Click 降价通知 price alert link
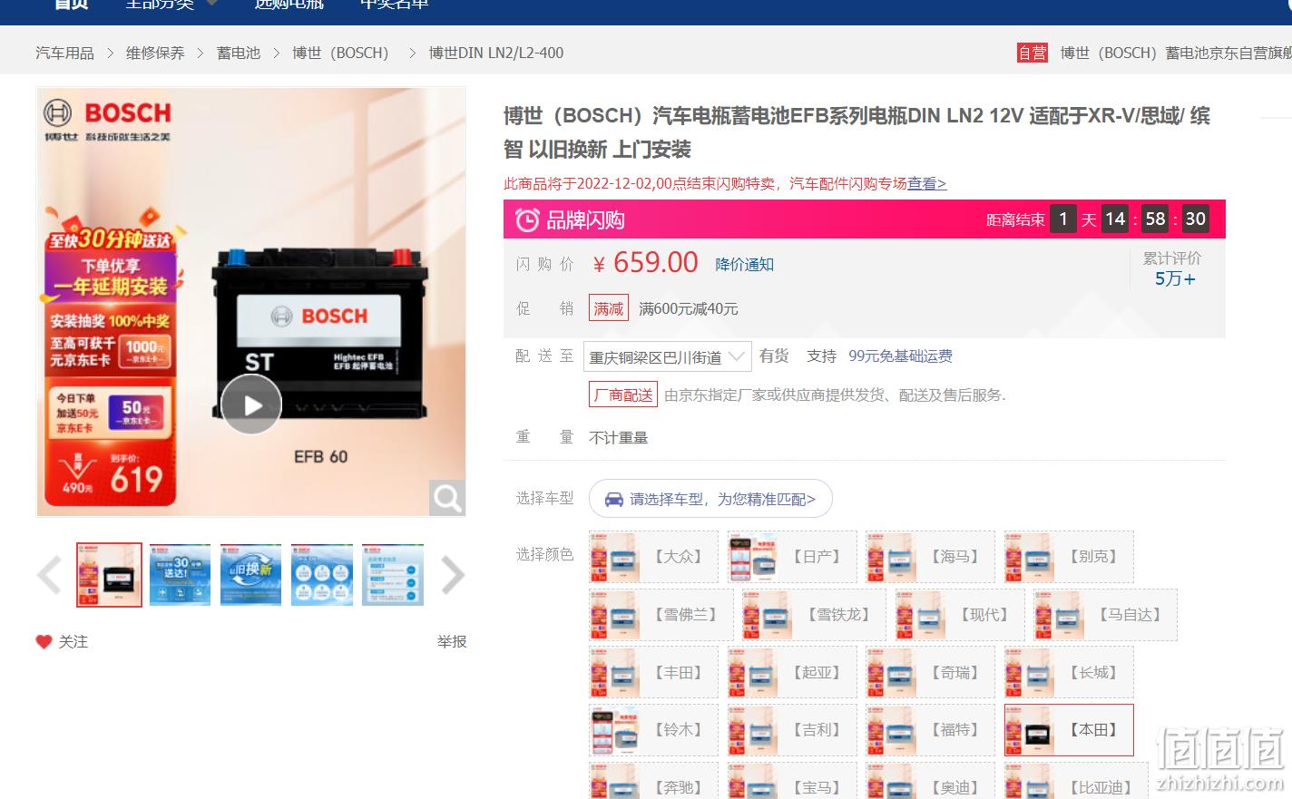 click(744, 264)
